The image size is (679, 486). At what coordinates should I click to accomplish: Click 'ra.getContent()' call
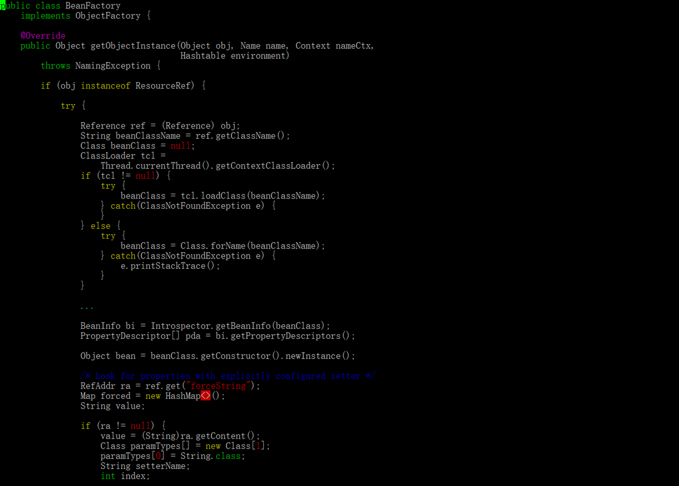[x=218, y=436]
